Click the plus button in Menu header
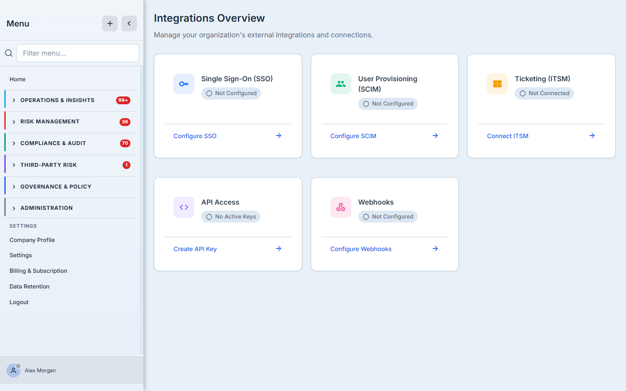626x391 pixels. [110, 23]
